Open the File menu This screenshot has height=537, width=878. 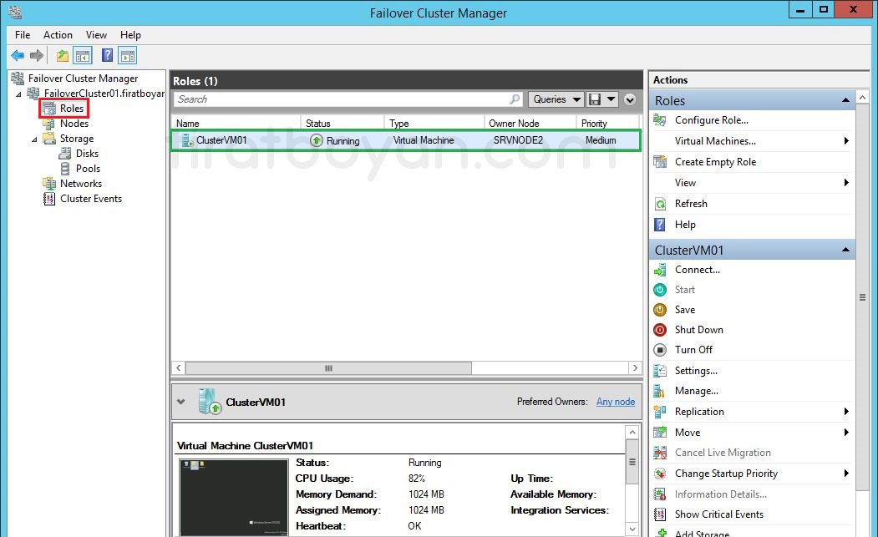click(23, 35)
